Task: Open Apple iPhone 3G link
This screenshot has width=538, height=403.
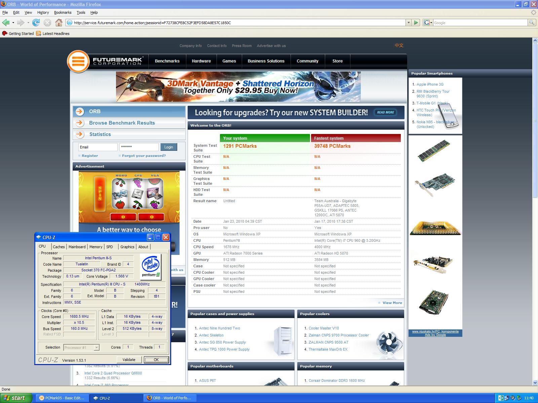Action: [x=430, y=84]
